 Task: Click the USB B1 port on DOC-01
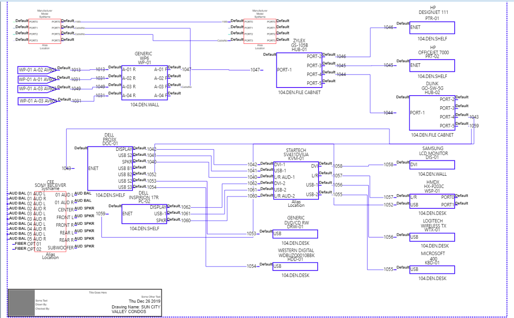[x=125, y=168]
